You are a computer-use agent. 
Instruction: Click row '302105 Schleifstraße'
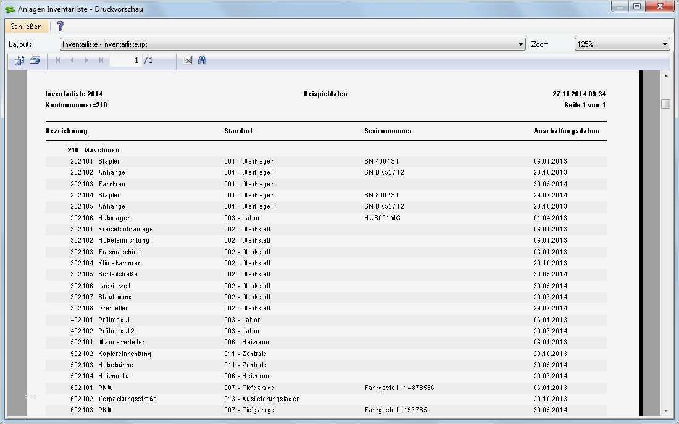[326, 275]
